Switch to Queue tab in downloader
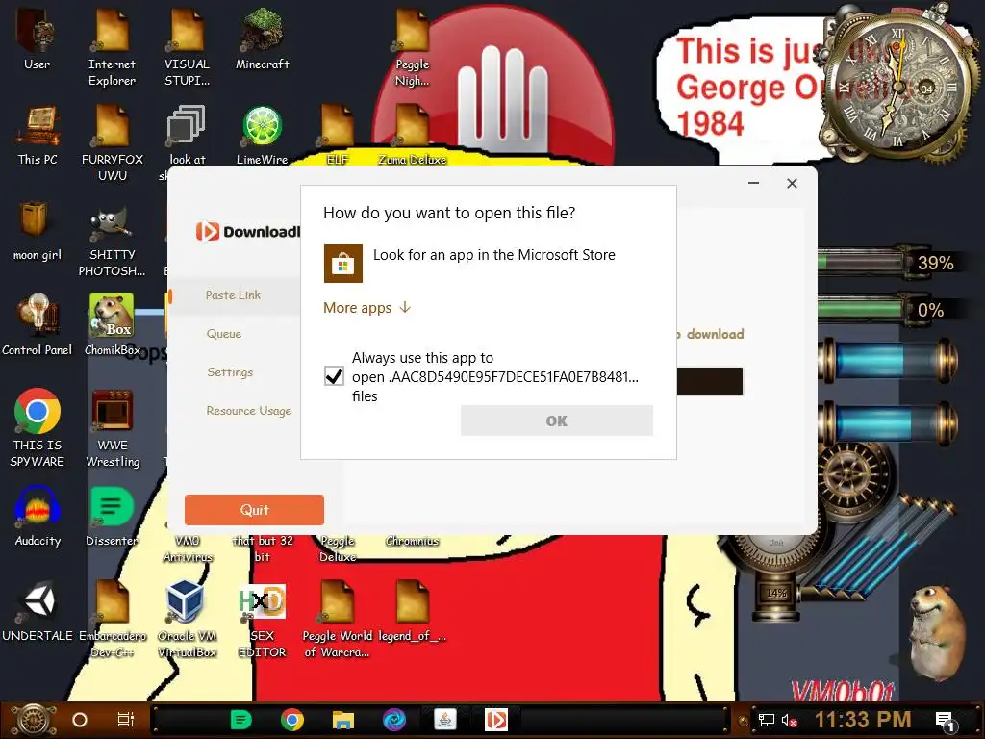The width and height of the screenshot is (985, 739). pyautogui.click(x=224, y=334)
